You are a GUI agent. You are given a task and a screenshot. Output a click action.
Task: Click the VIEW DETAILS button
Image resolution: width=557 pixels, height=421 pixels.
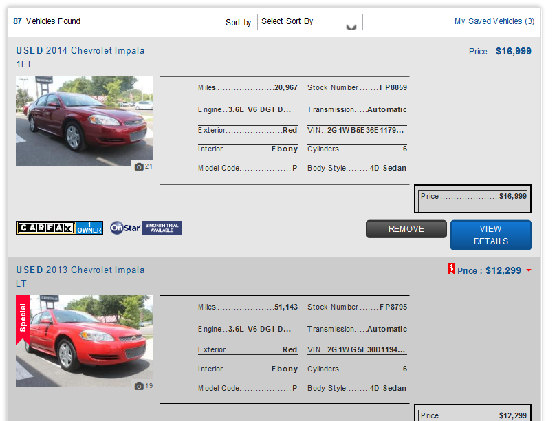[x=490, y=235]
